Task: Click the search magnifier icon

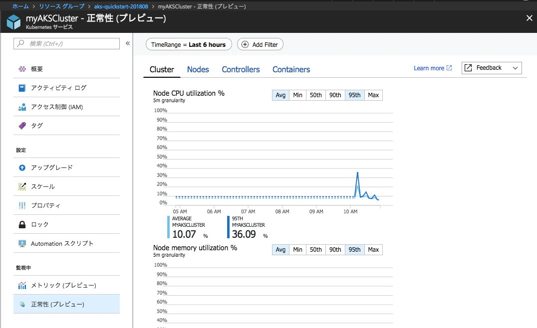Action: (21, 43)
